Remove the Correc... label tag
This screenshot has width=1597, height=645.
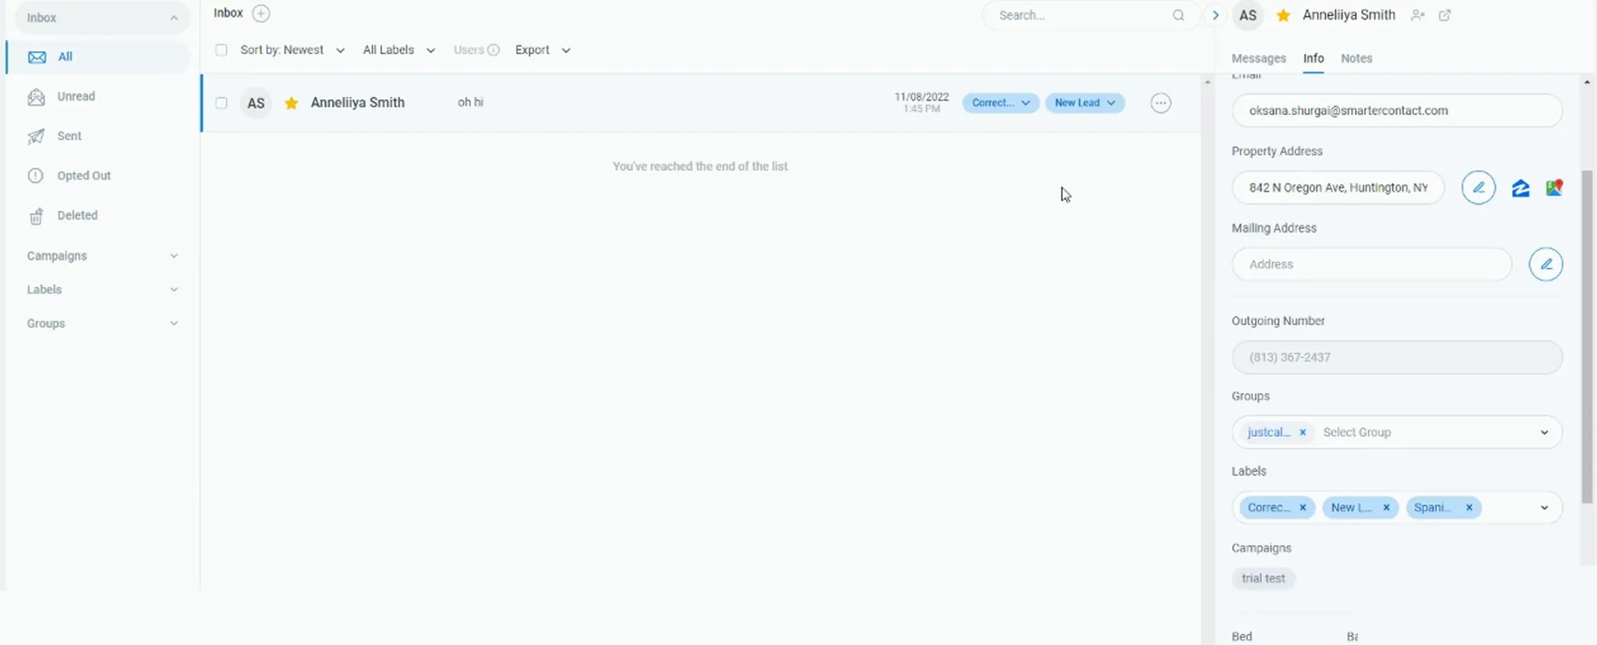[1302, 507]
